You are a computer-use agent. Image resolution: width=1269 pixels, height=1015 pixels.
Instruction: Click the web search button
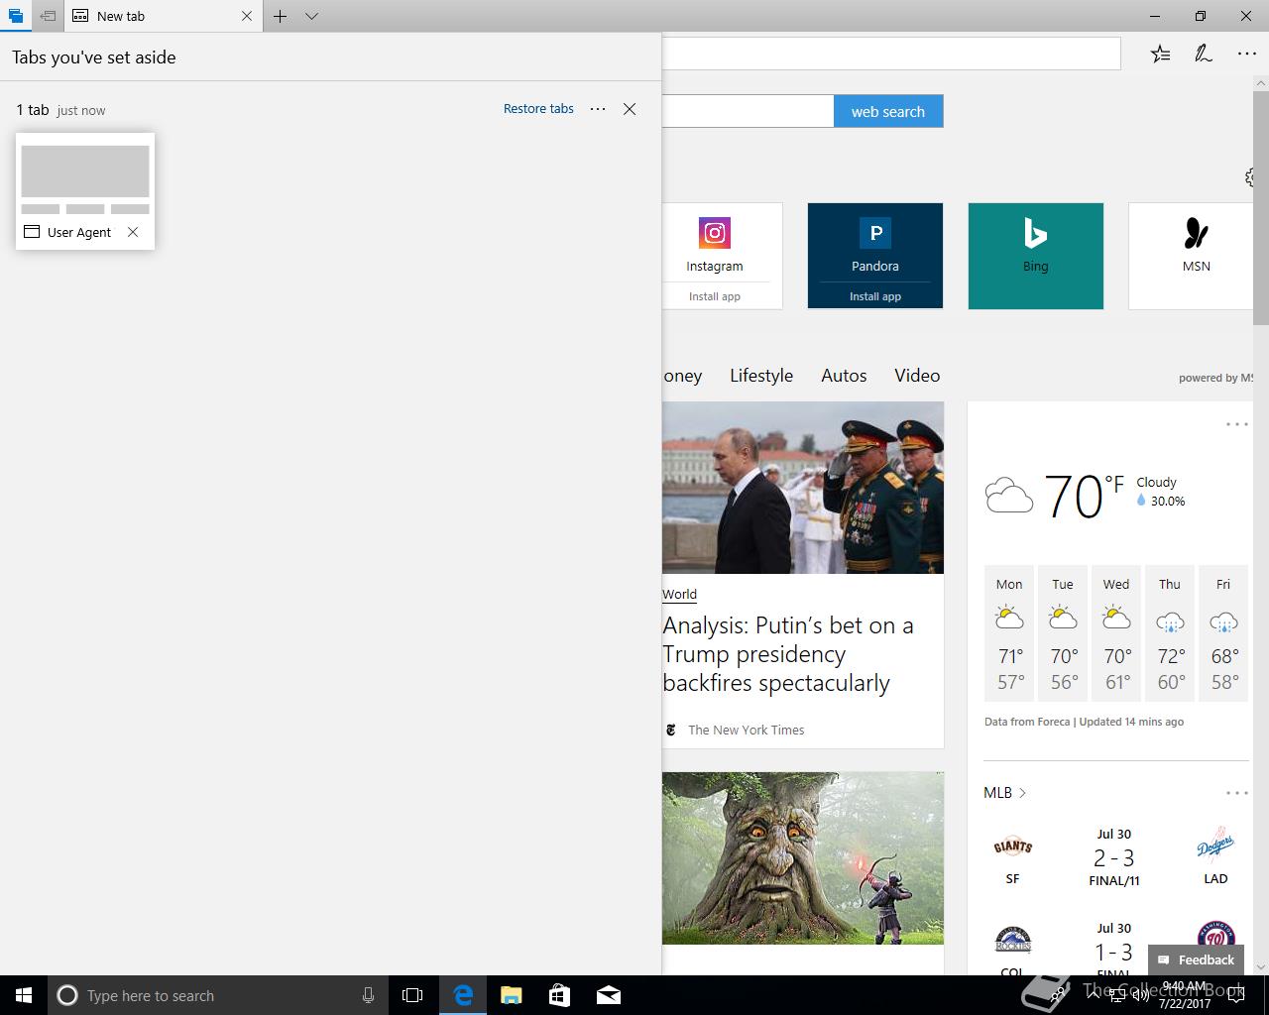pyautogui.click(x=888, y=111)
